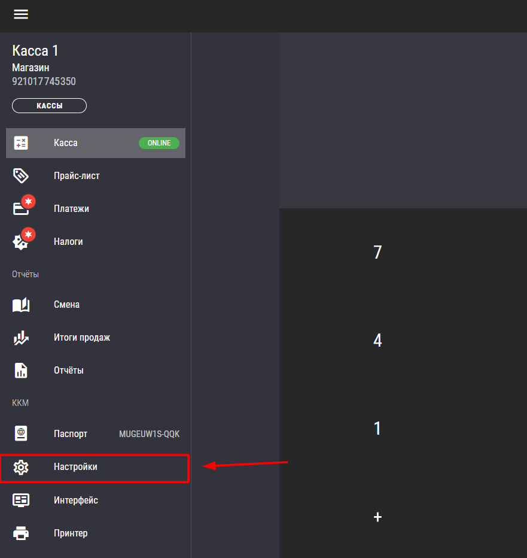The image size is (527, 558).
Task: Open the hamburger menu icon
Action: coord(21,14)
